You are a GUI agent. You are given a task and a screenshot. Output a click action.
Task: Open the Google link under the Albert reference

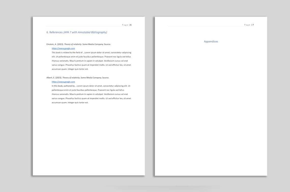63,82
